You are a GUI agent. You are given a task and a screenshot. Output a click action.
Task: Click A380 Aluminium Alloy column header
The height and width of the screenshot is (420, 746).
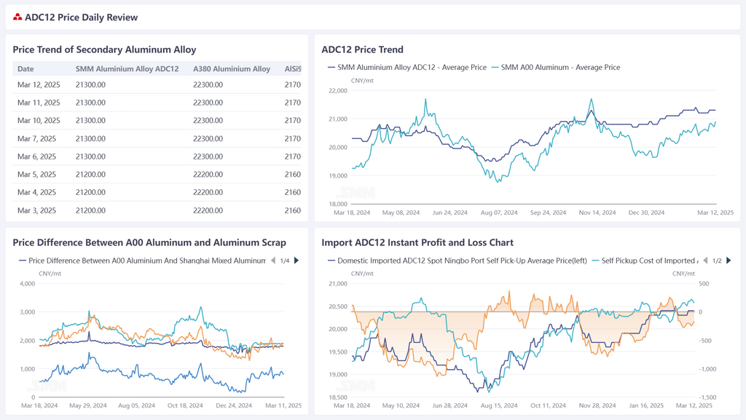pos(232,69)
